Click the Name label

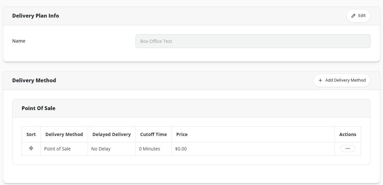19,41
